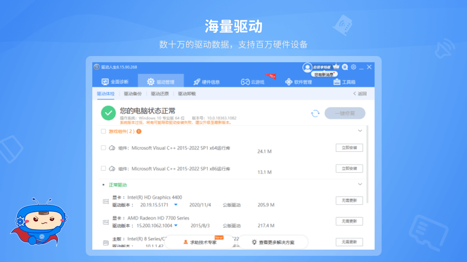This screenshot has width=467, height=262.
Task: Switch to the 驱动备份 tab
Action: pyautogui.click(x=132, y=94)
